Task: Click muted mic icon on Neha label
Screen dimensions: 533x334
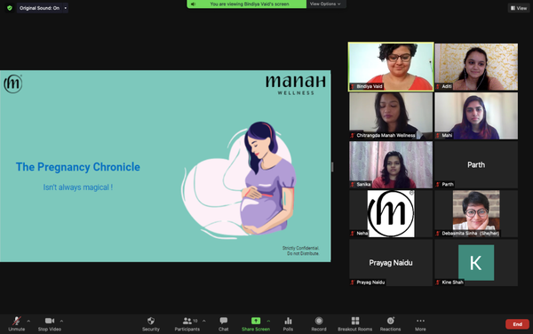Action: tap(353, 234)
